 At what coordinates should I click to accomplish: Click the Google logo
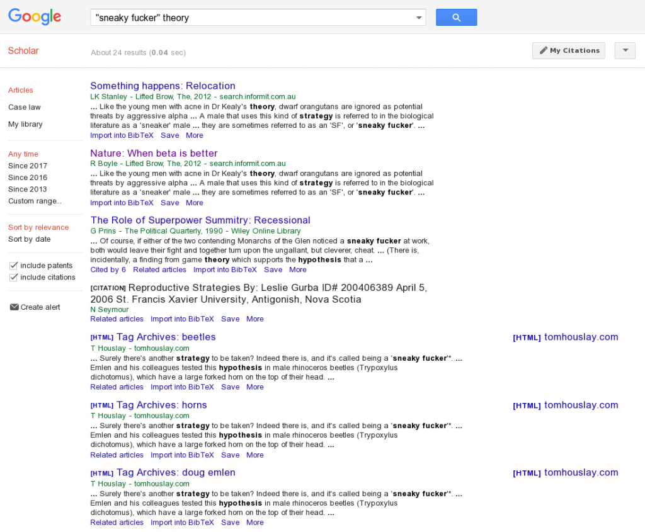pyautogui.click(x=35, y=17)
